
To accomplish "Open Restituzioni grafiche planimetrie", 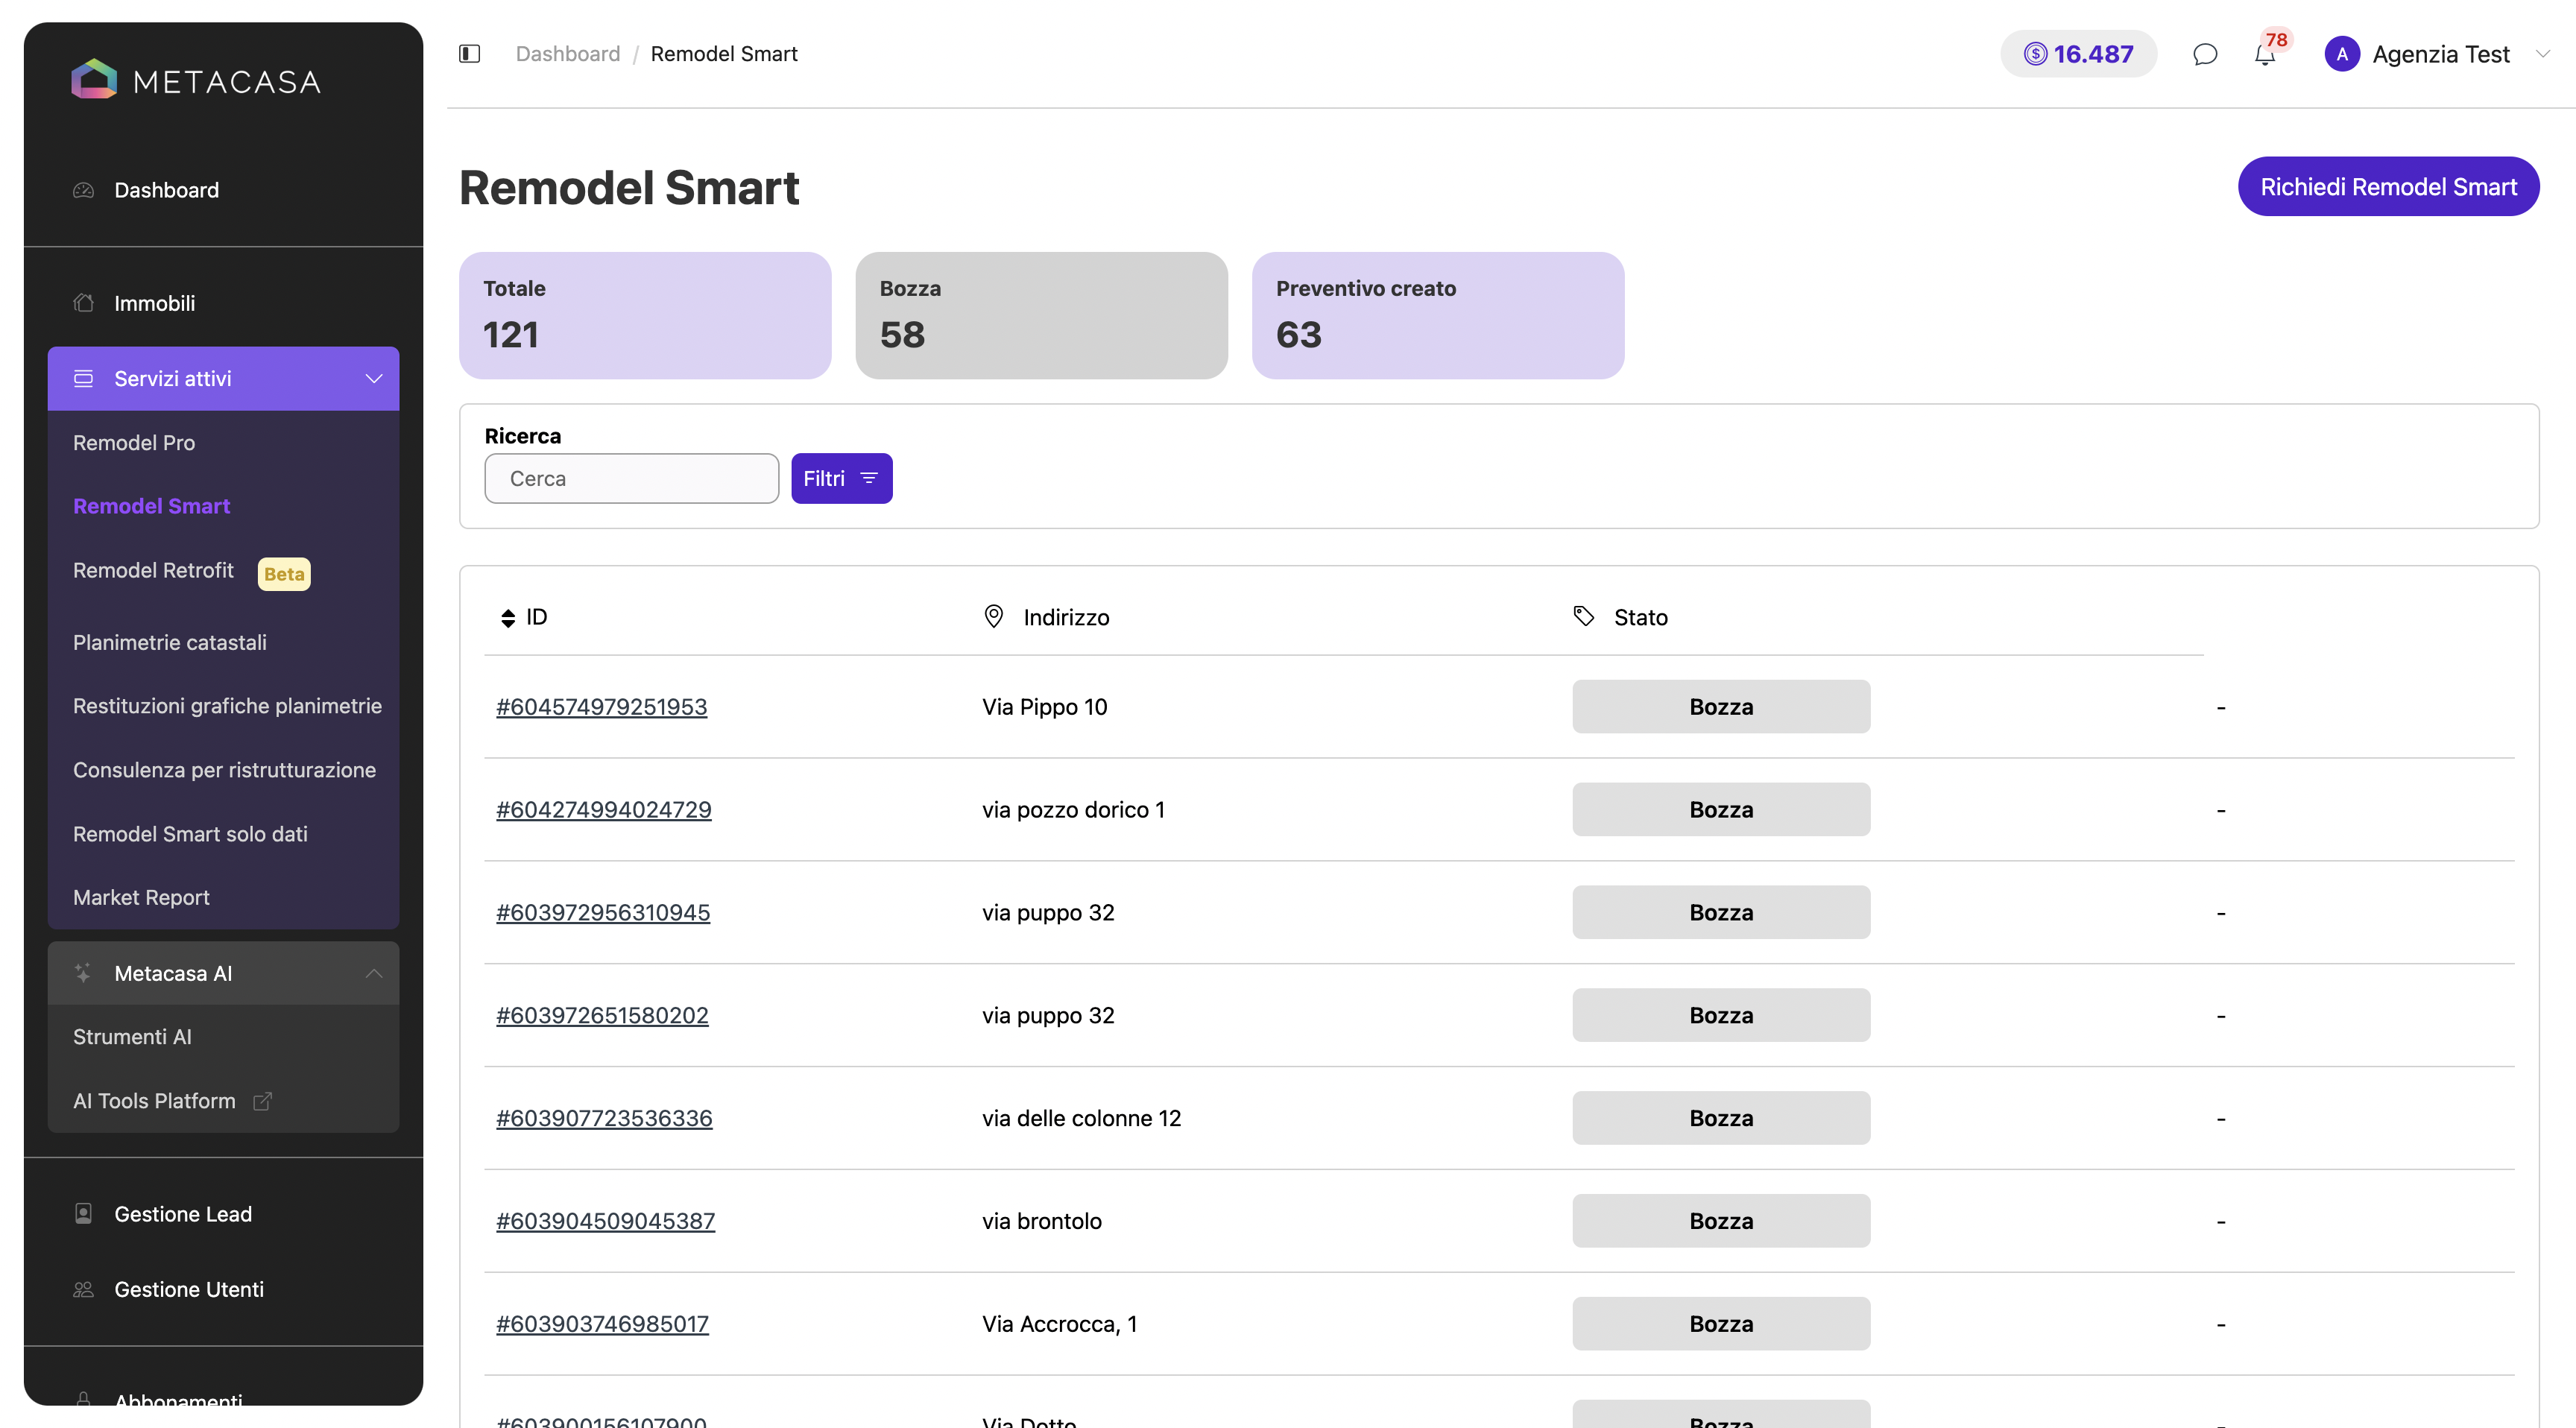I will pos(227,706).
